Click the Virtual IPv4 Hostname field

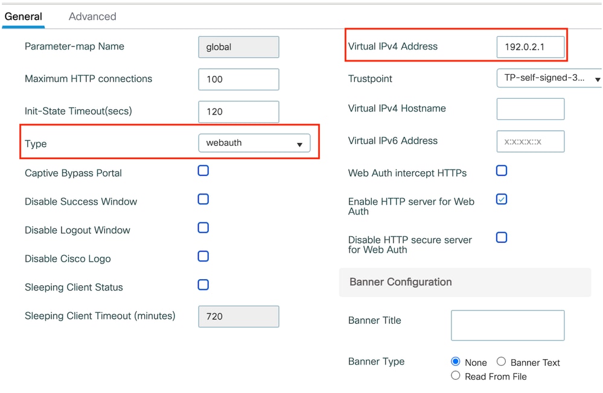pyautogui.click(x=531, y=108)
